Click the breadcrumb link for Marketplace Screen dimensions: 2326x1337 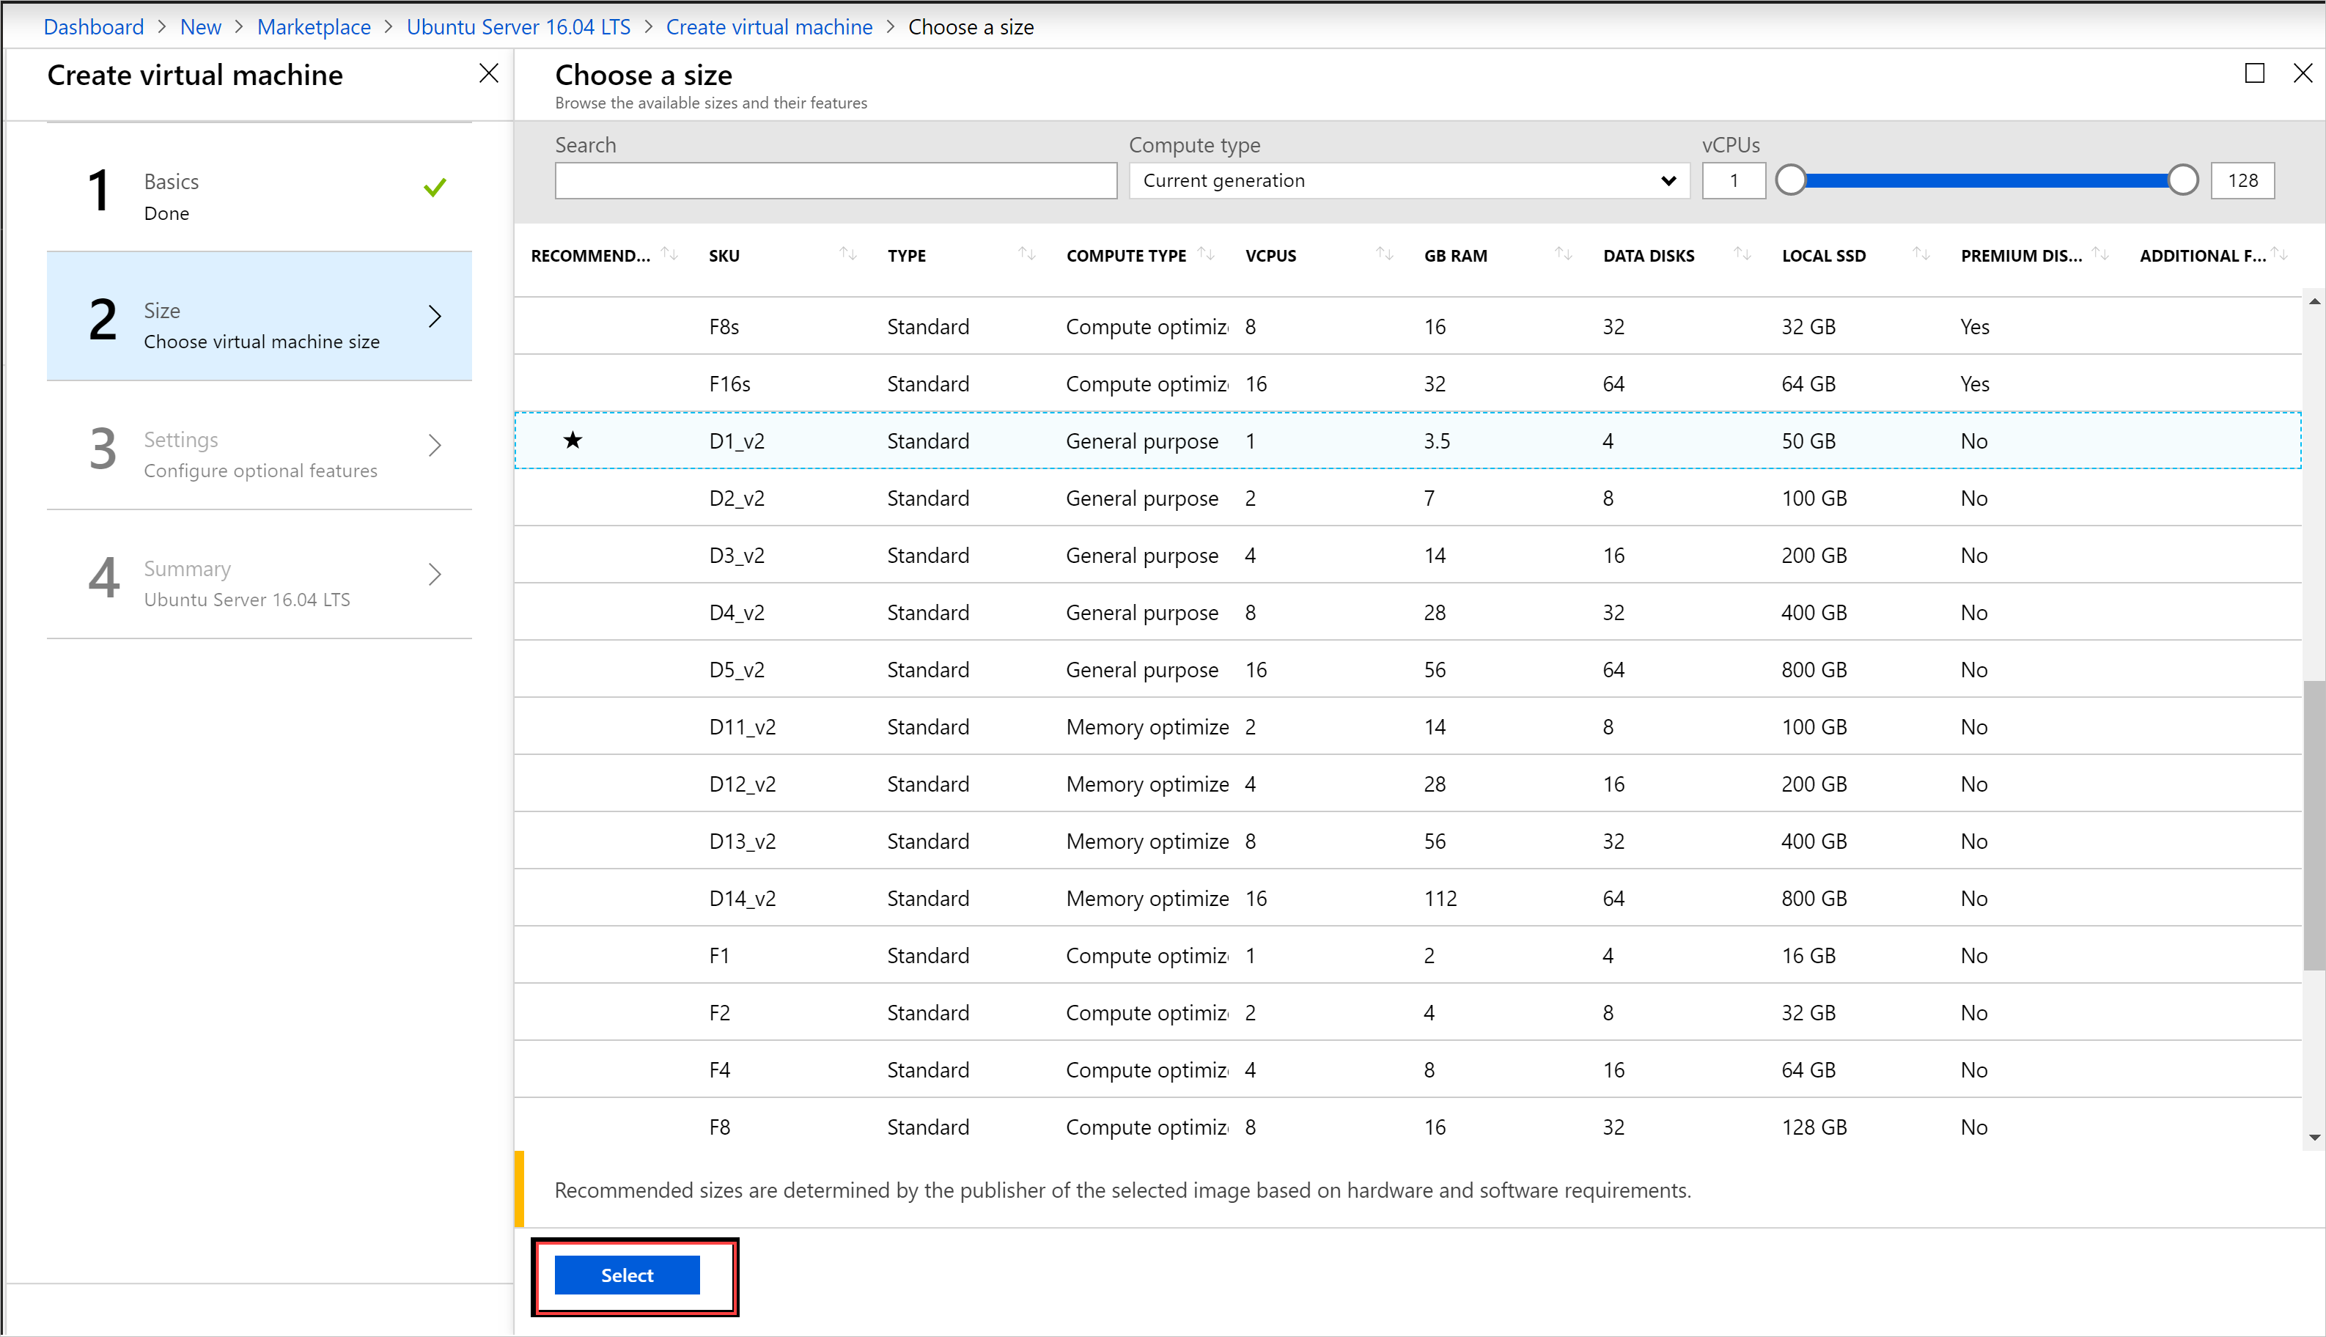click(309, 24)
